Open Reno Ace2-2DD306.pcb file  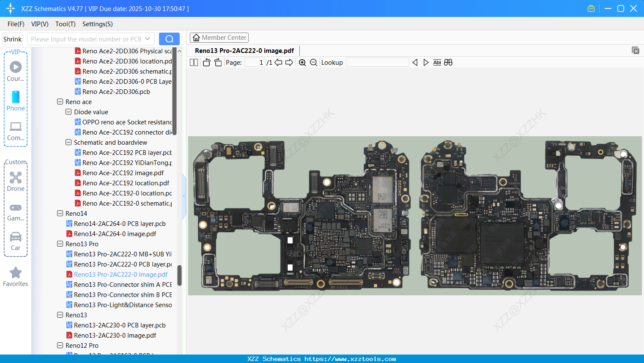(x=116, y=91)
